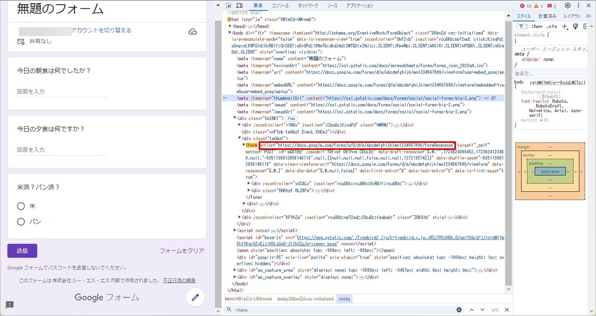Toggle the rendering emulation paintbrush icon
Image resolution: width=596 pixels, height=316 pixels.
pos(575,26)
